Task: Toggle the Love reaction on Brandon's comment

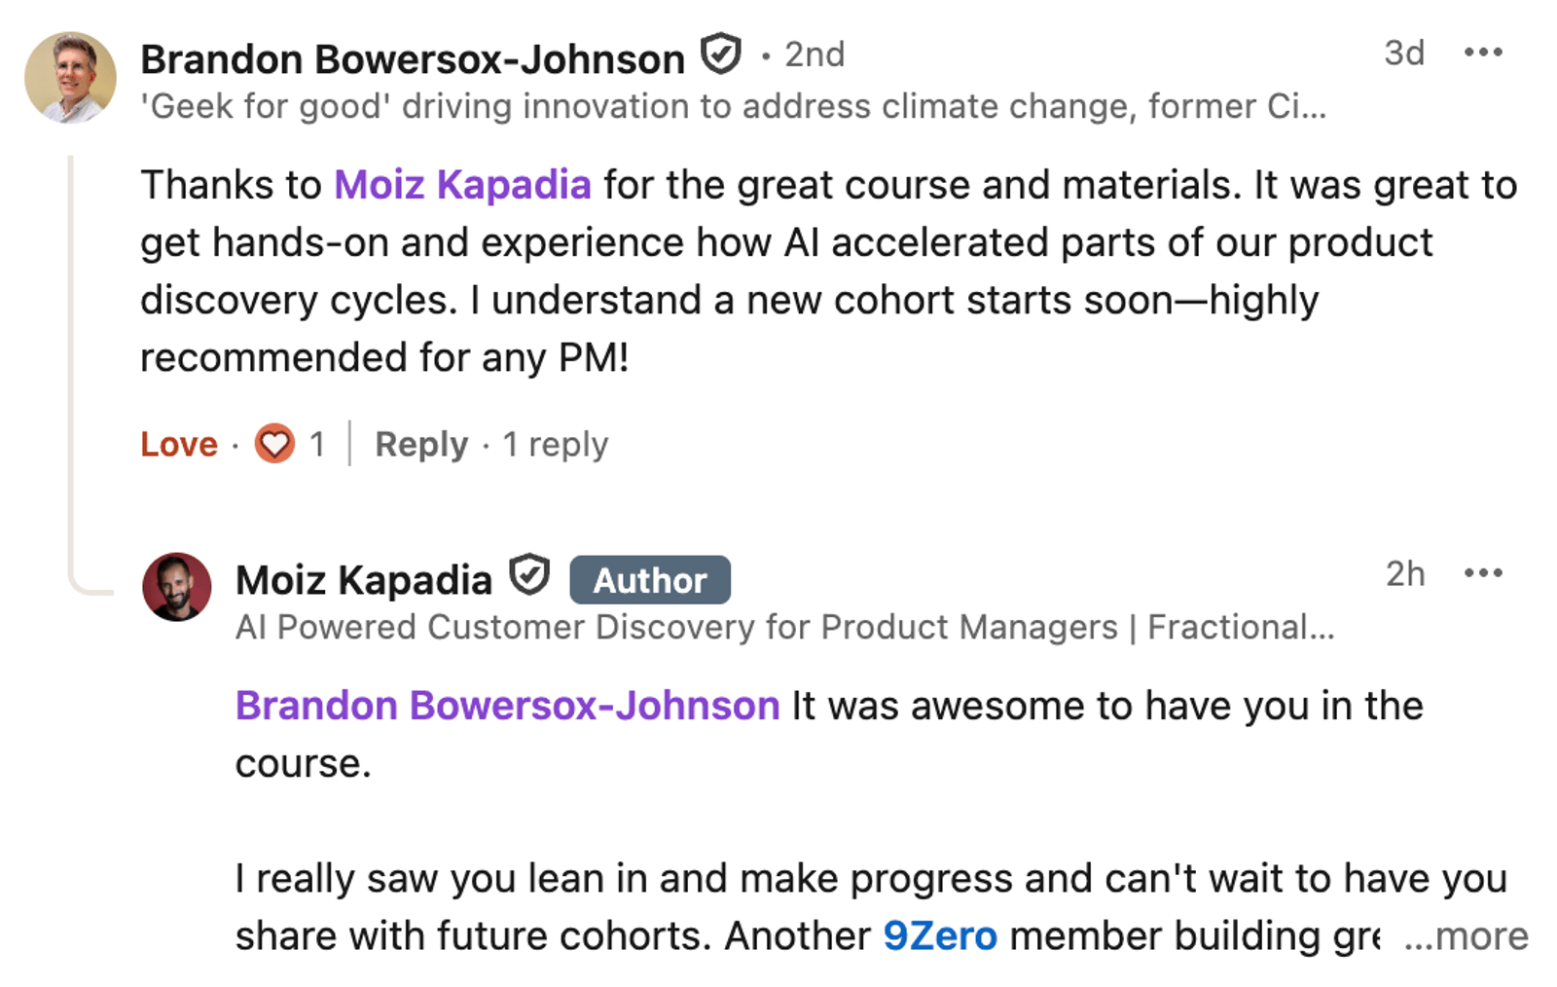Action: (179, 444)
